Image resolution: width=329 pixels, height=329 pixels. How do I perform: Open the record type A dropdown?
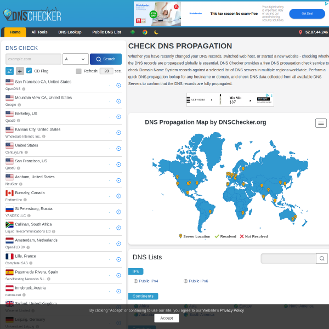click(75, 59)
